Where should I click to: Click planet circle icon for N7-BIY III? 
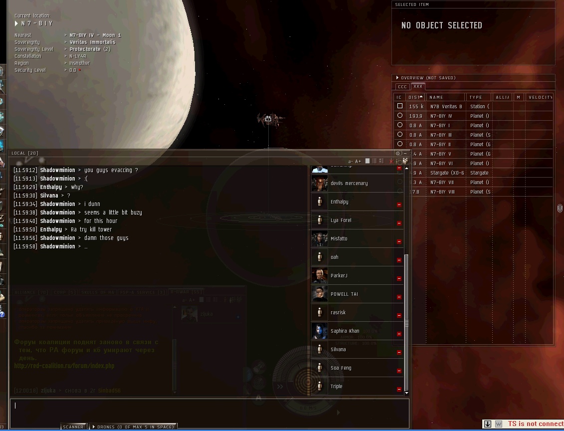[x=399, y=134]
